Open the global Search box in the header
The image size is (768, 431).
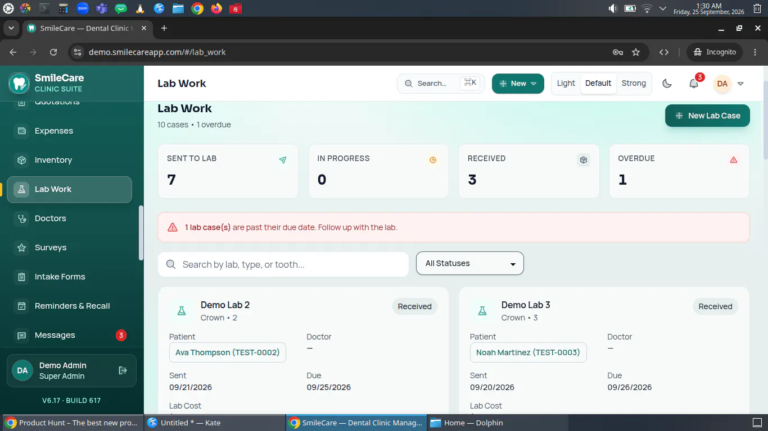tap(441, 84)
